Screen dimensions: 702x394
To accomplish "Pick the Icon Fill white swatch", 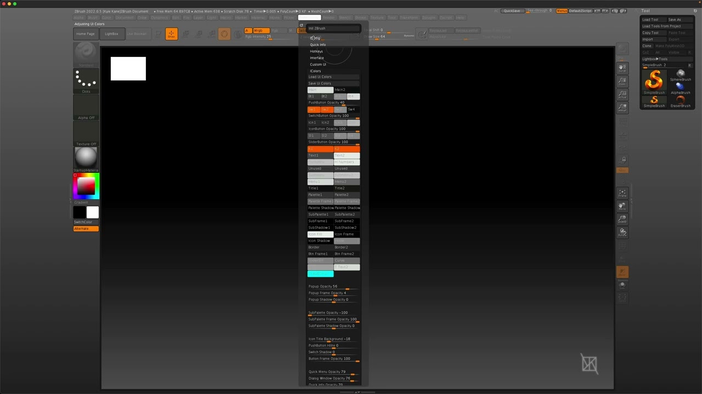I will [x=320, y=234].
